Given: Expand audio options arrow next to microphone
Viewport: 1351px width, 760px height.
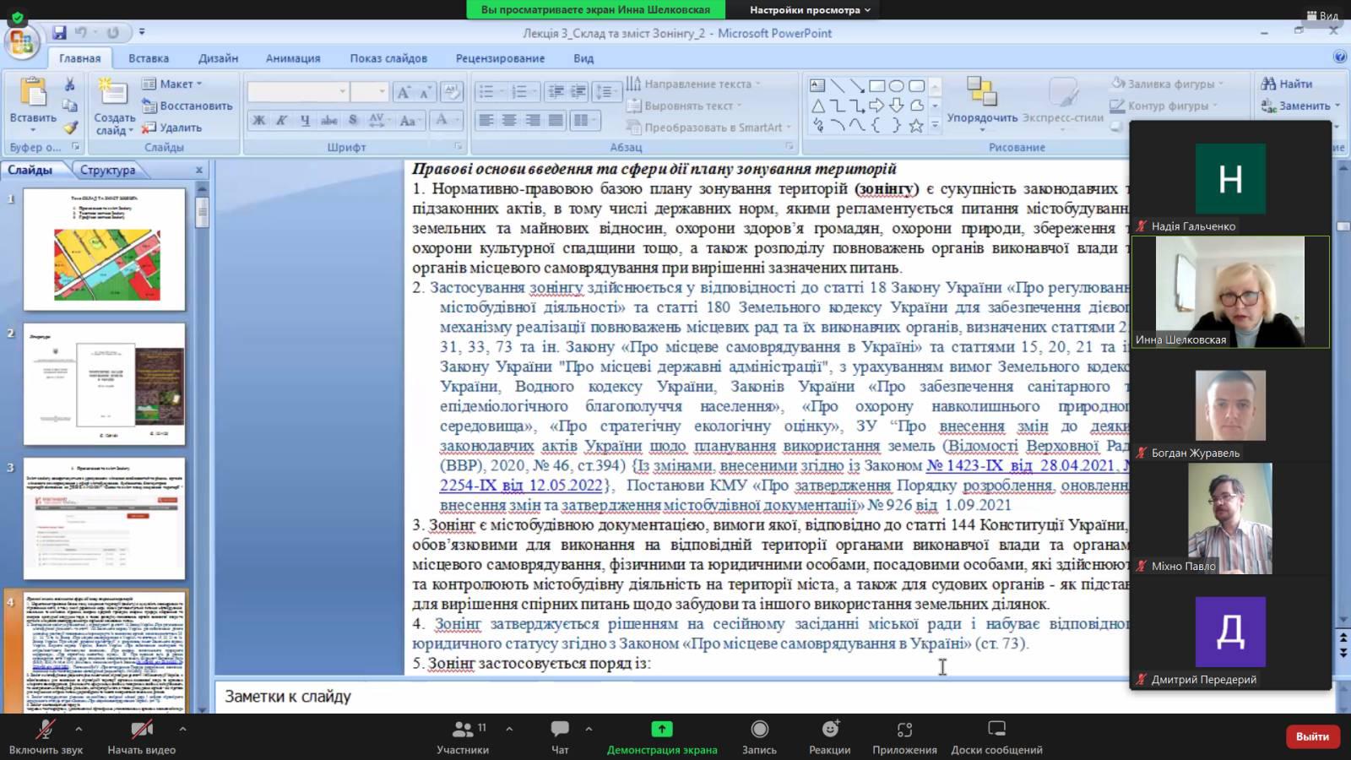Looking at the screenshot, I should click(x=79, y=729).
